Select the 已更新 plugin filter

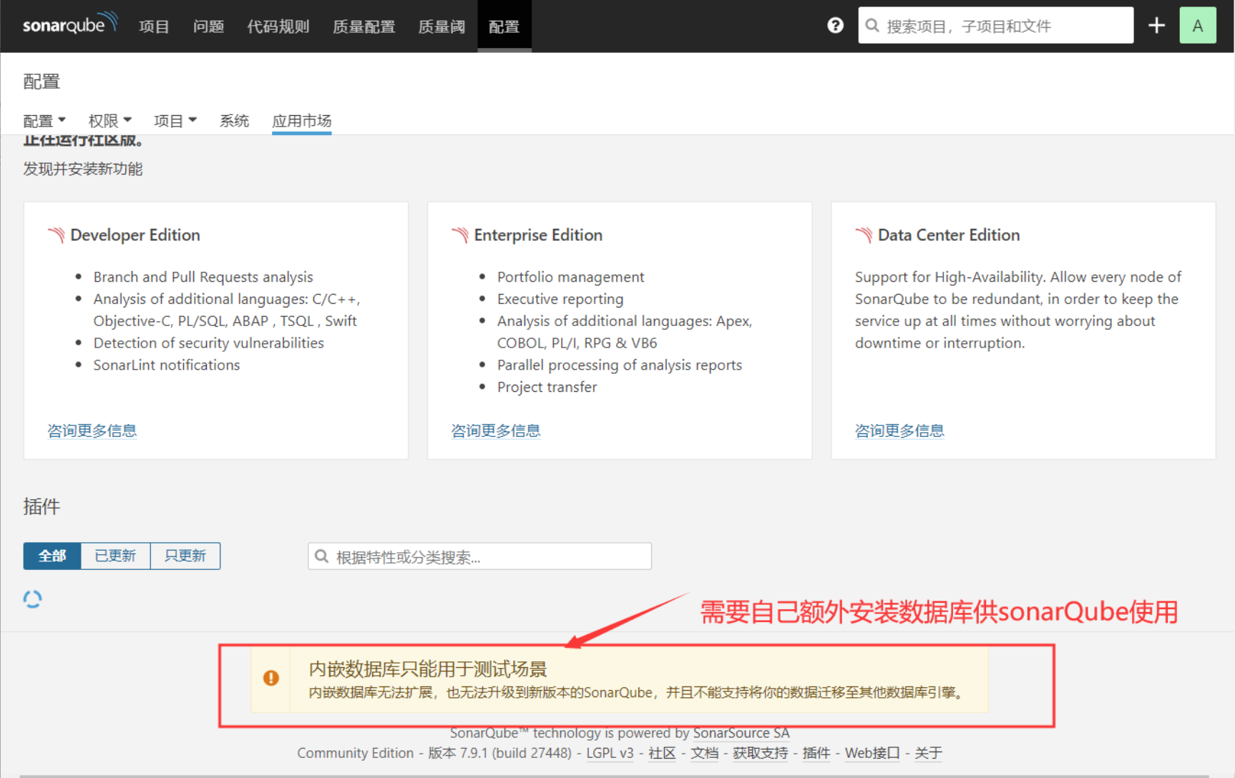[115, 556]
